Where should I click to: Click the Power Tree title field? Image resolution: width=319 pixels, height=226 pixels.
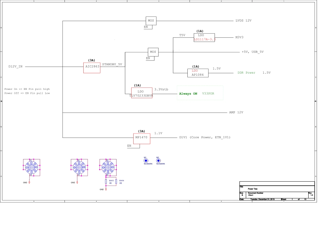tap(253, 189)
